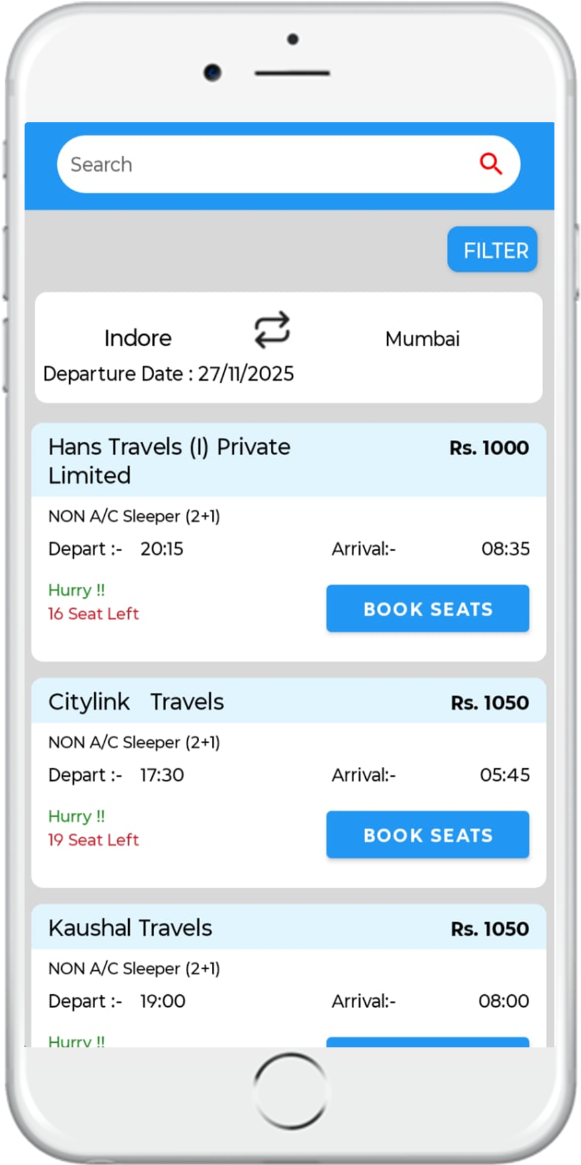Click the red search magnifier icon

pyautogui.click(x=491, y=163)
